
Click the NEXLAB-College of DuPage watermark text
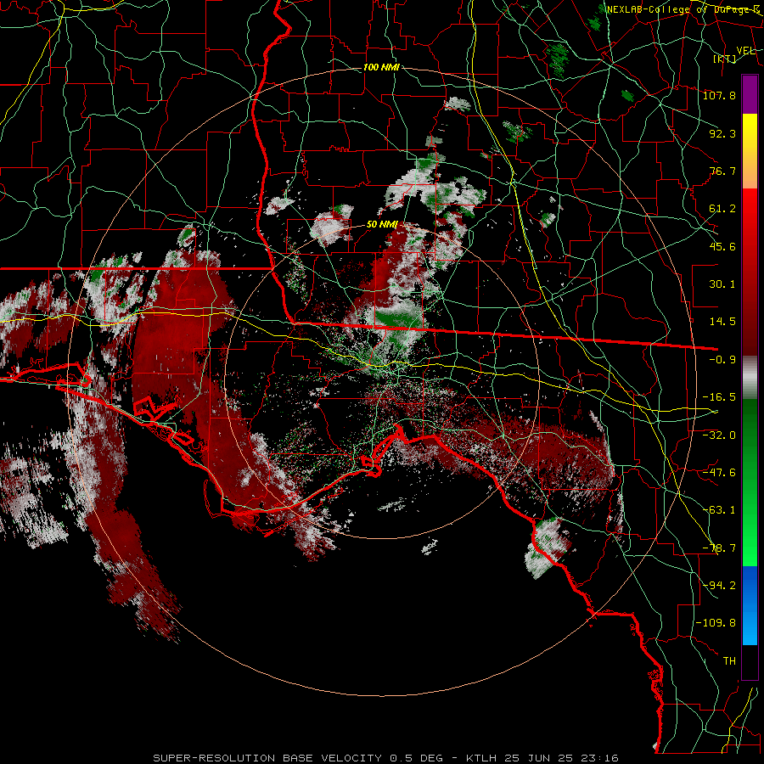[x=683, y=9]
